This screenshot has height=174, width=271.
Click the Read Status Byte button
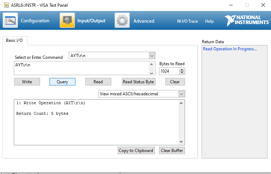[x=139, y=82]
